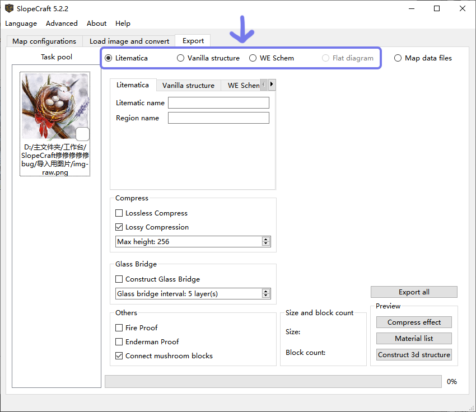Enable Construct Glass Bridge option

click(119, 279)
